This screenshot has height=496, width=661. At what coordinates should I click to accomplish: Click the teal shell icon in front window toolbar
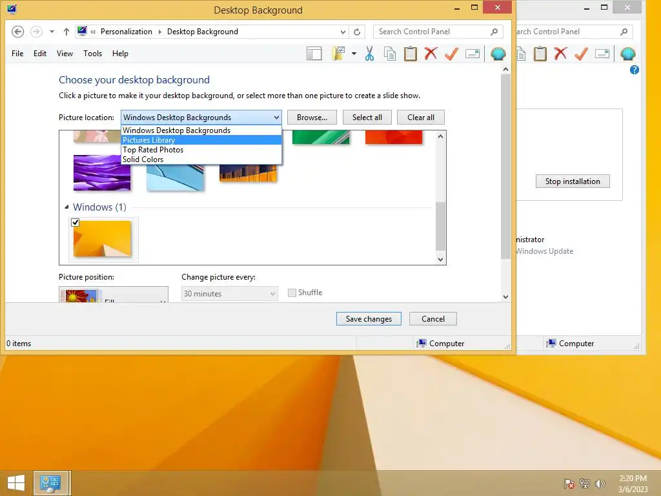(x=498, y=54)
